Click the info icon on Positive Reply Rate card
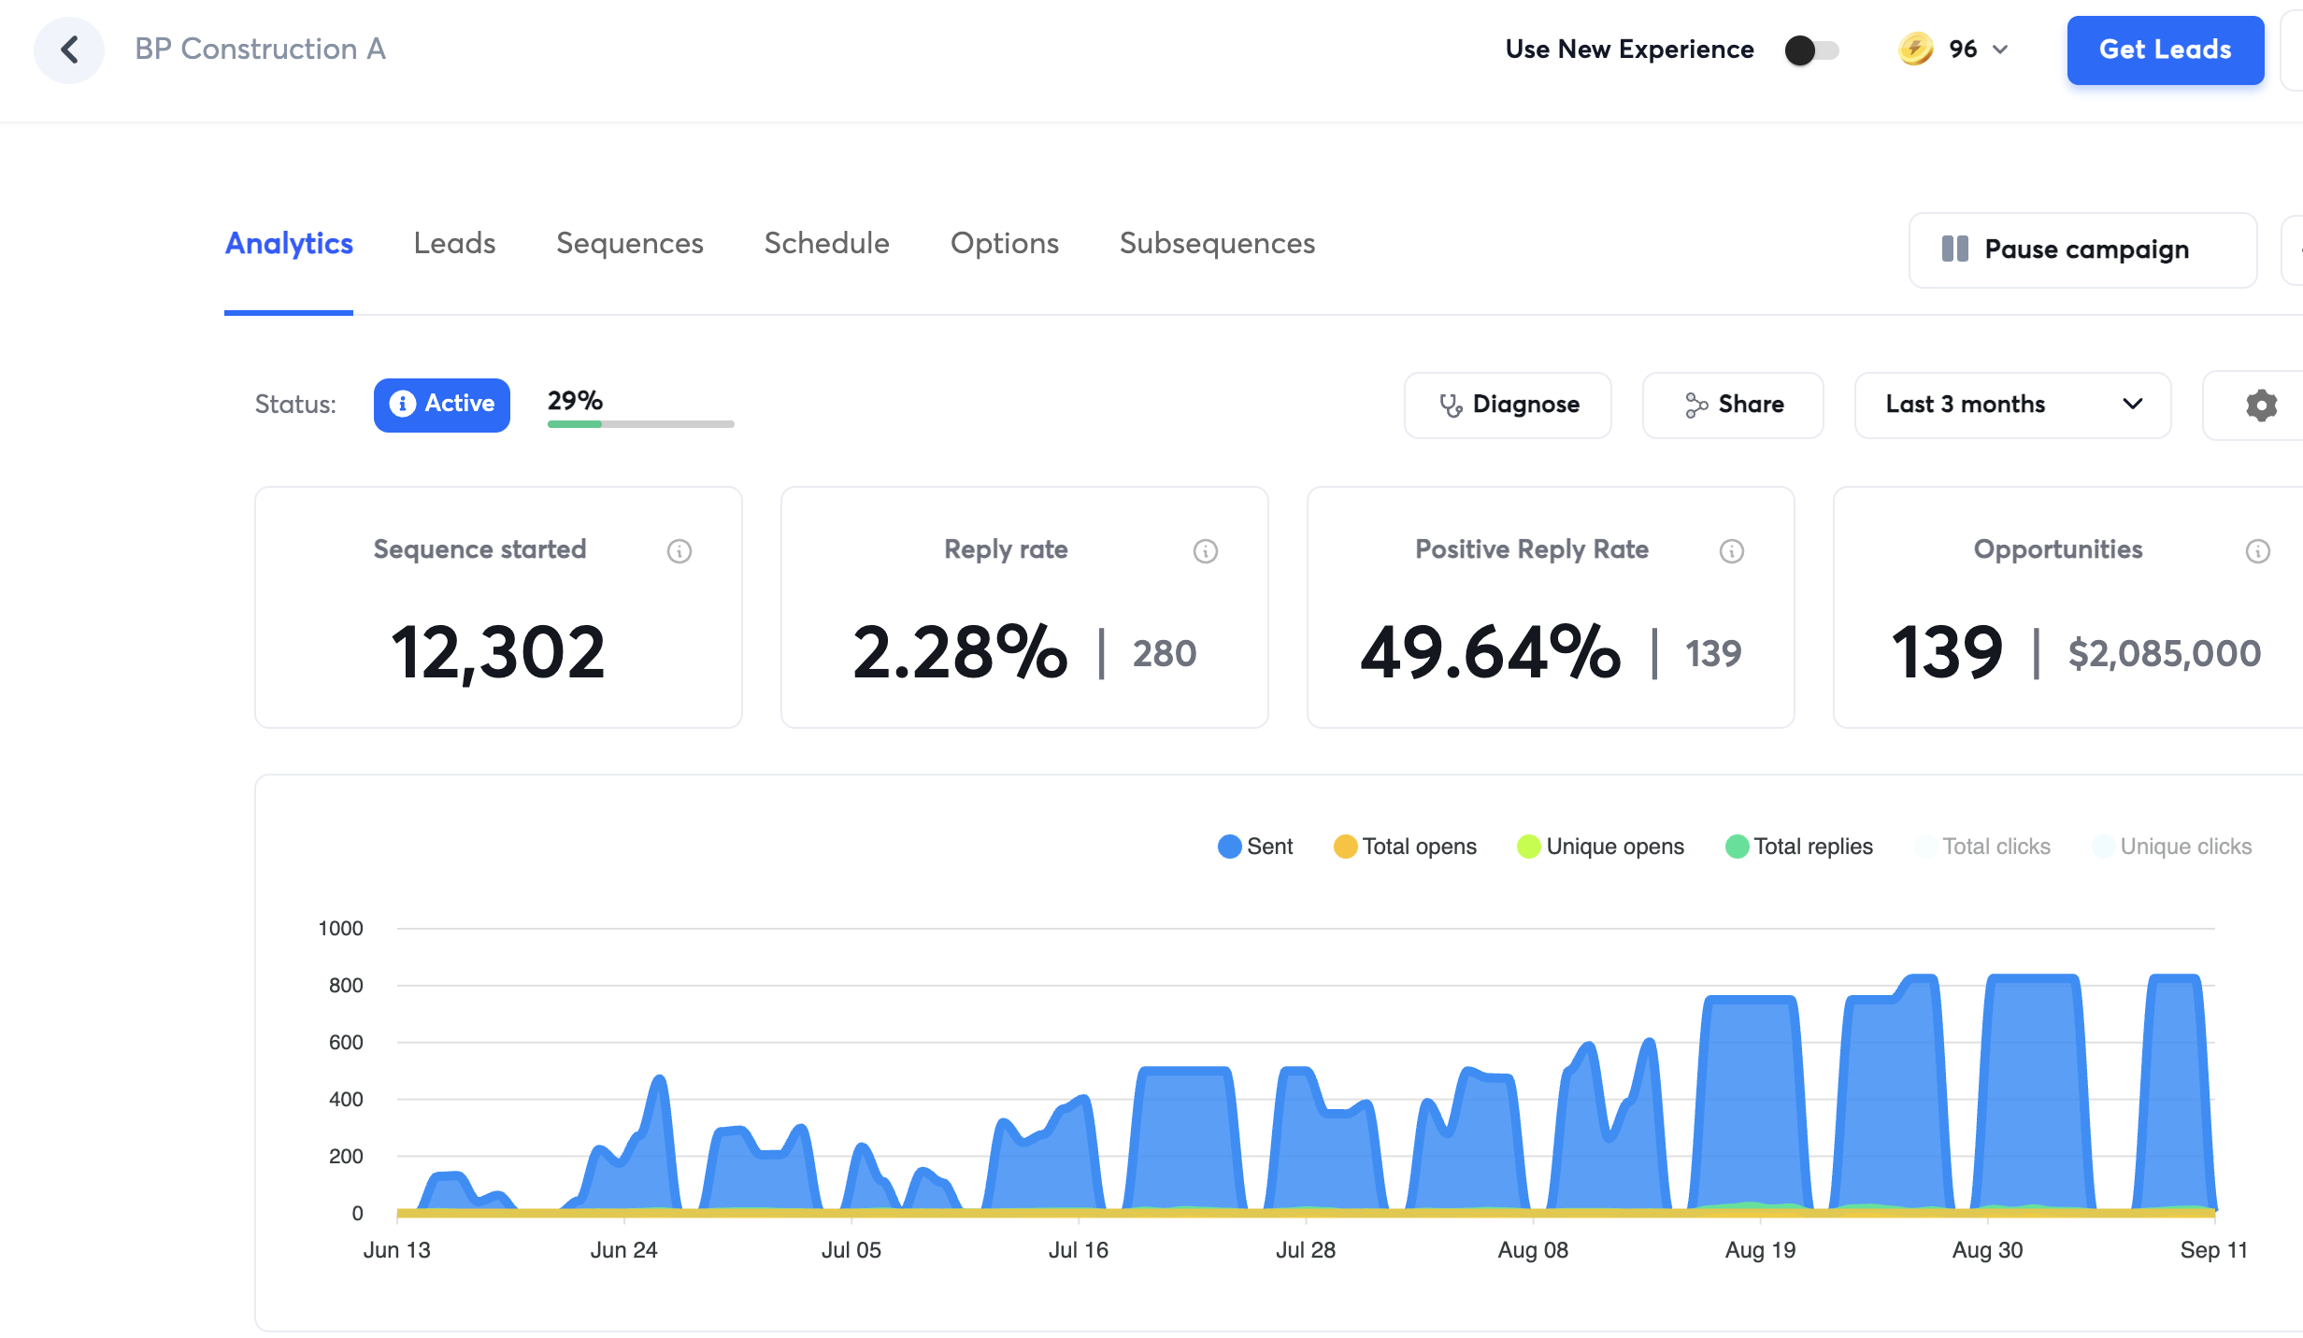The image size is (2303, 1338). [1732, 551]
